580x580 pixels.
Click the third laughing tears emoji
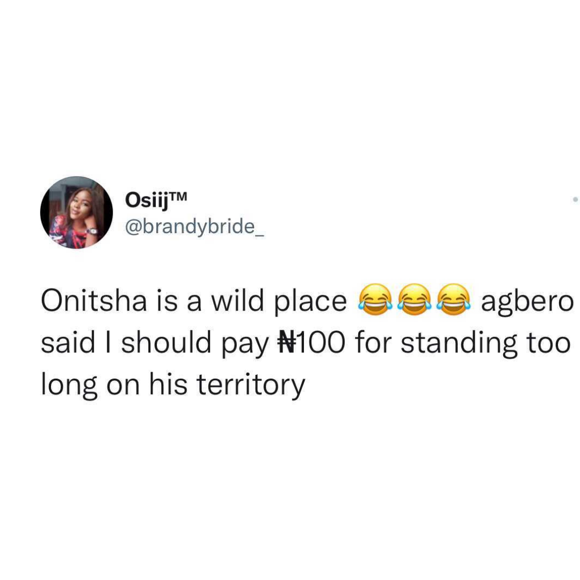(454, 300)
